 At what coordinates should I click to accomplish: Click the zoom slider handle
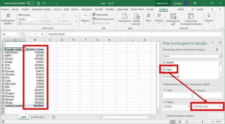202,122
